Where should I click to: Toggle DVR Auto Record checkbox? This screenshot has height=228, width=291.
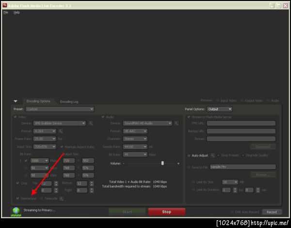point(232,212)
